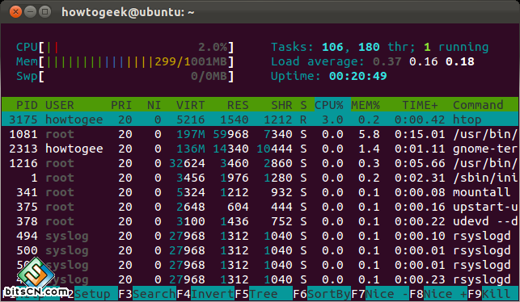
Task: Maximize the terminal window
Action: pos(45,12)
